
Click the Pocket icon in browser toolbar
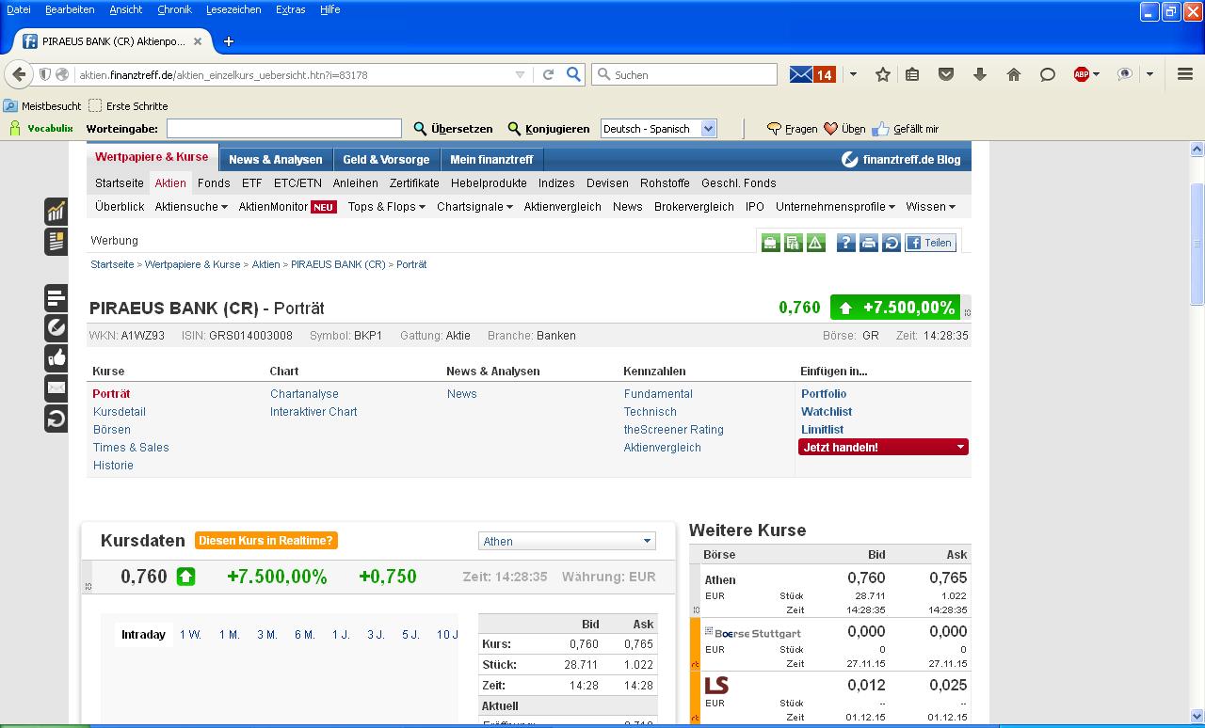pos(946,74)
